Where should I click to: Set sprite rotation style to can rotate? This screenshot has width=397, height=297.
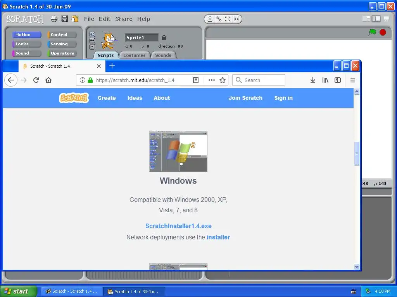92,34
